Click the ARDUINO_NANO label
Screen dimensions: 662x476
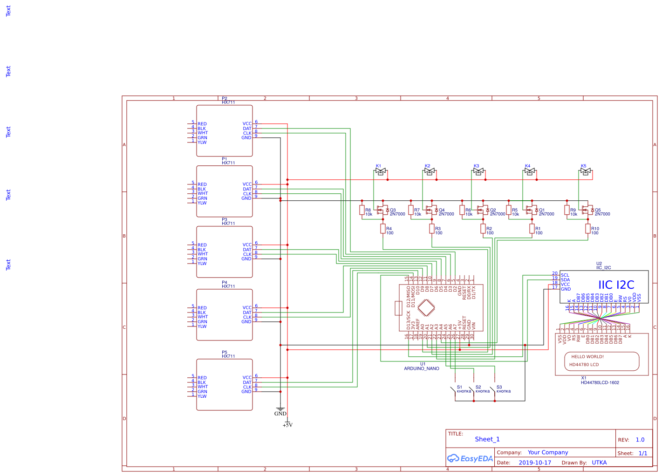coord(422,368)
